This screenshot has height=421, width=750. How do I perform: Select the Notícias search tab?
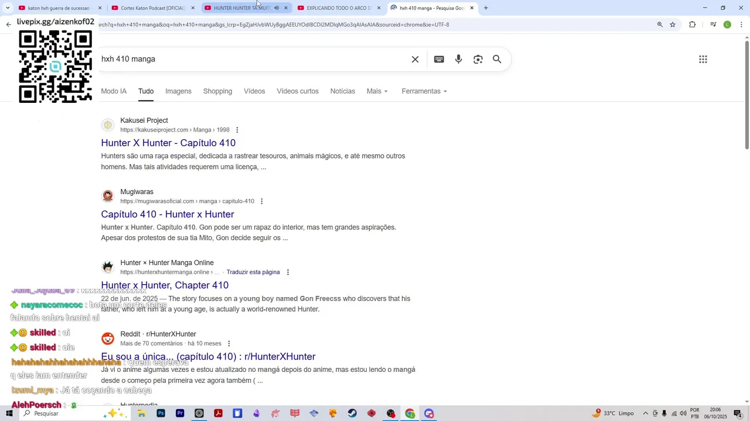(x=343, y=91)
